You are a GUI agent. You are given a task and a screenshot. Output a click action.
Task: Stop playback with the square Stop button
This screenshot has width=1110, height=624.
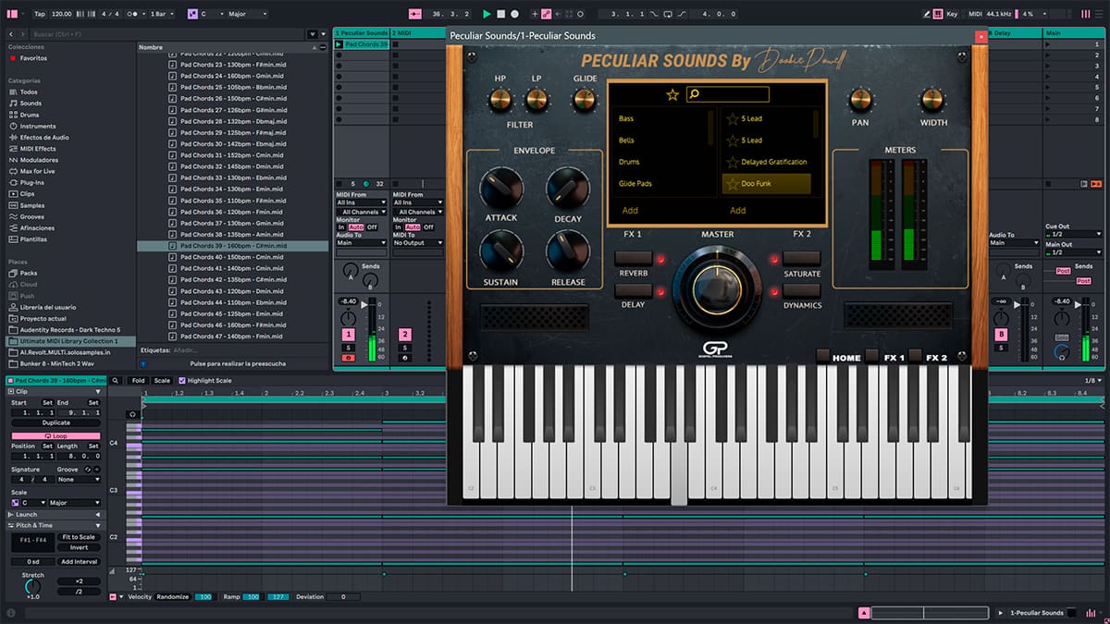coord(500,14)
